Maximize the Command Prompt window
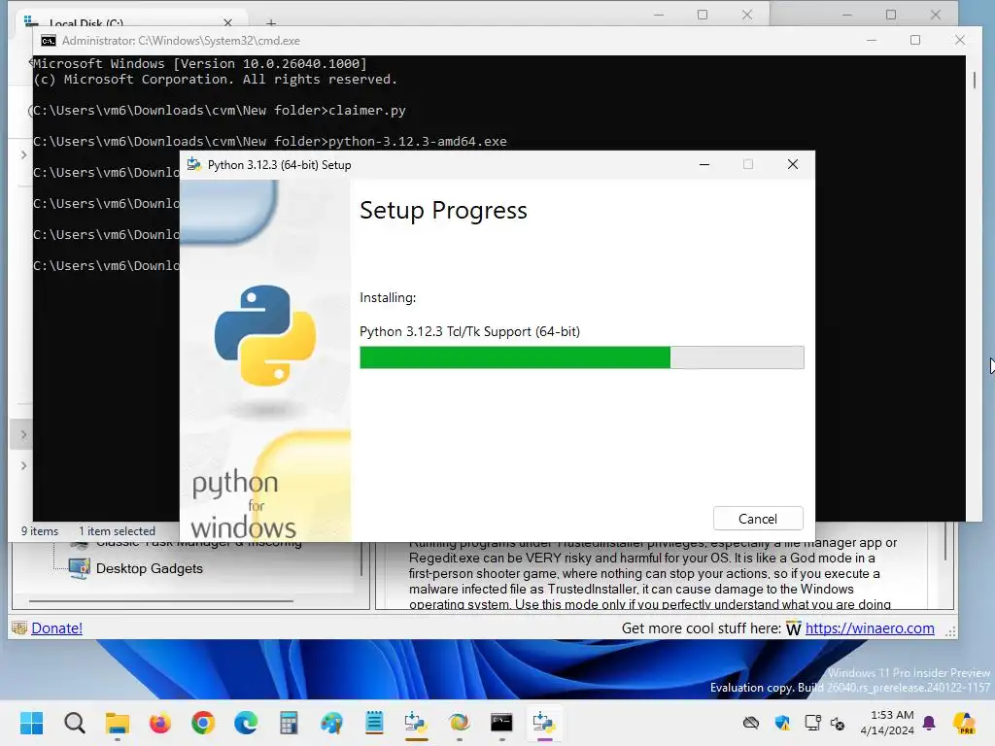 915,40
